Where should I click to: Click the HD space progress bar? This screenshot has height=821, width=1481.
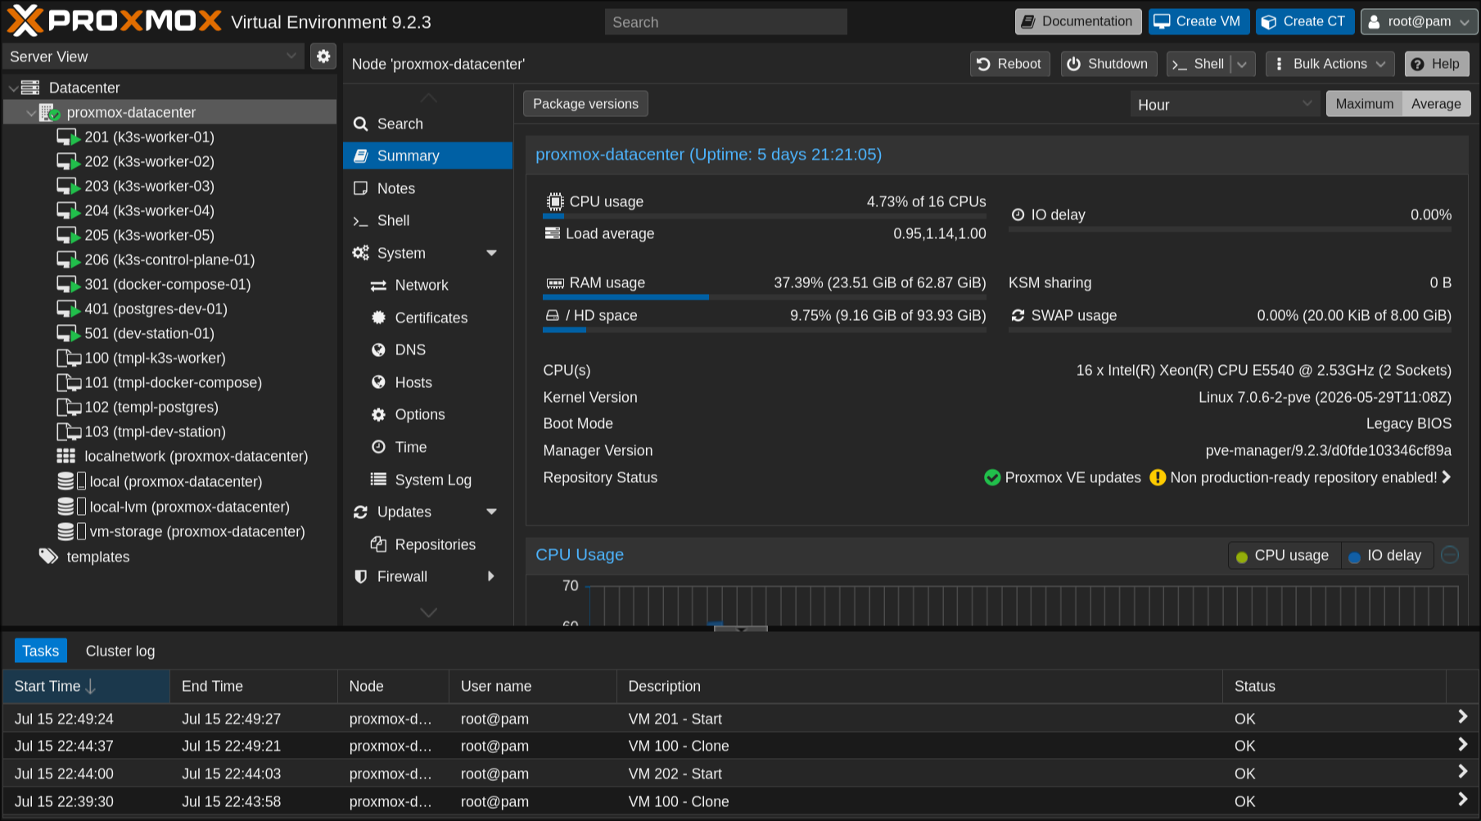tap(765, 330)
